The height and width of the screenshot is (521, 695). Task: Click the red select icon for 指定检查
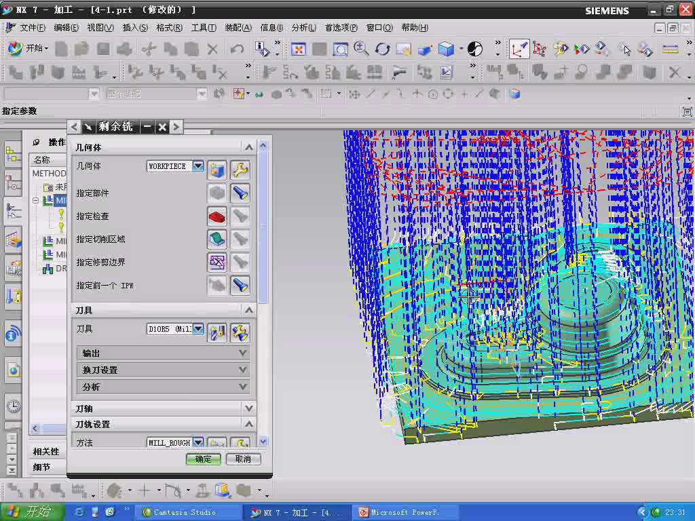pos(217,216)
